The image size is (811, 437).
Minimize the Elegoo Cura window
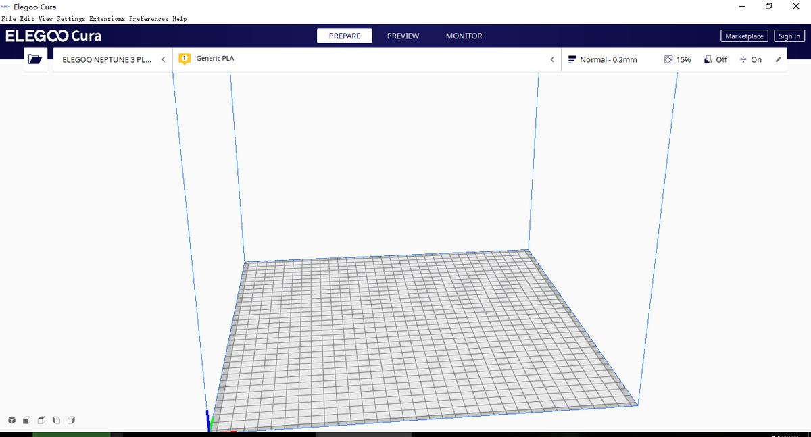(743, 7)
